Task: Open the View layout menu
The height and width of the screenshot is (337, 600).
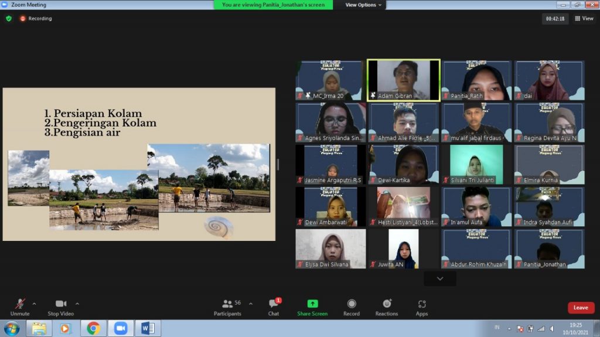Action: 584,18
